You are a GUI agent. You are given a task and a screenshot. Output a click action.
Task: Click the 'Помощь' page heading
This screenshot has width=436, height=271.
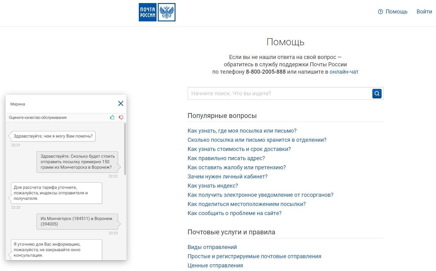click(285, 42)
